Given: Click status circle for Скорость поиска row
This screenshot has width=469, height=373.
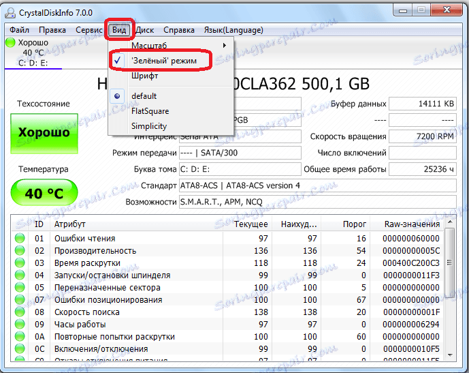Looking at the screenshot, I should tap(20, 312).
